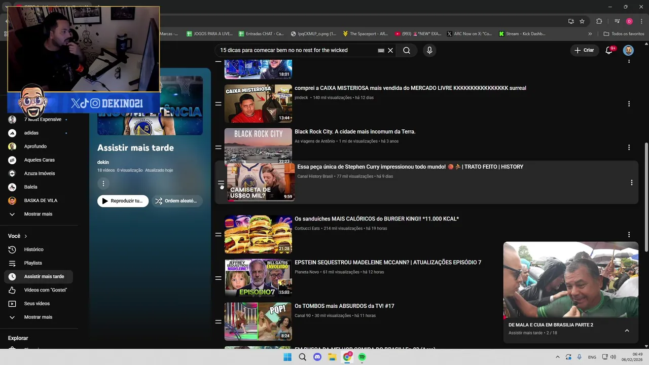
Task: Clear the YouTube search box text
Action: point(390,50)
